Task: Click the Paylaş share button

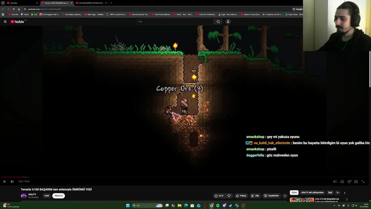Action: coord(241,196)
